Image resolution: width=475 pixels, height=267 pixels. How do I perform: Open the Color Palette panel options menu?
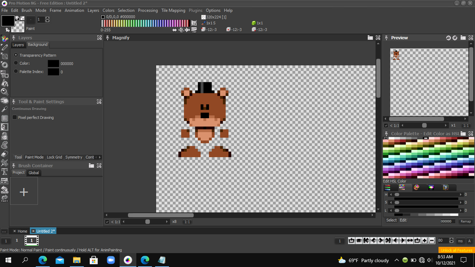click(463, 133)
